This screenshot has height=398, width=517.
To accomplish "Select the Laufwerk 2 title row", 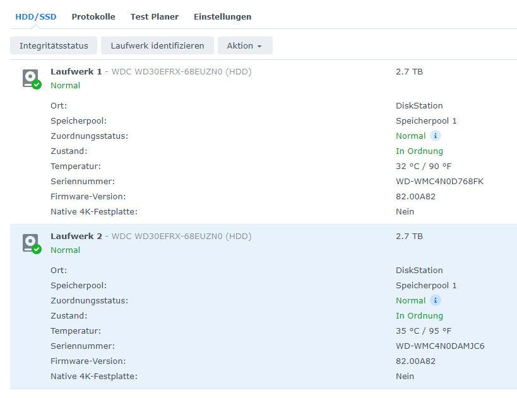I will coord(151,237).
